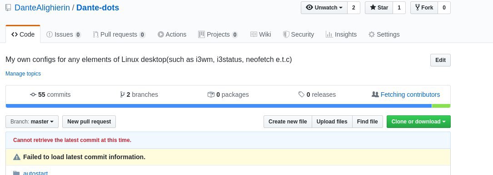Click the contributors people icon

pos(375,94)
